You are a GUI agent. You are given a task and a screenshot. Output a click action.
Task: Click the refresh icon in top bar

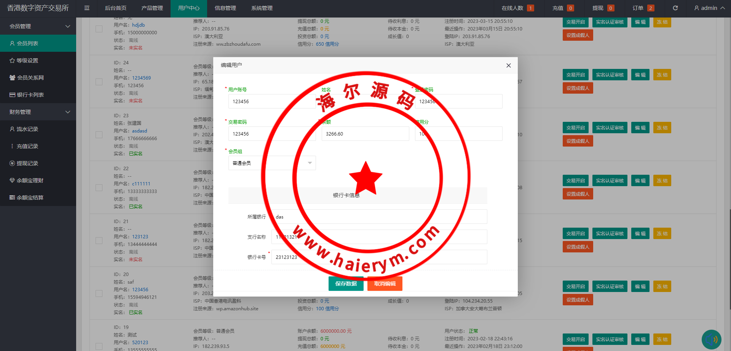[675, 8]
